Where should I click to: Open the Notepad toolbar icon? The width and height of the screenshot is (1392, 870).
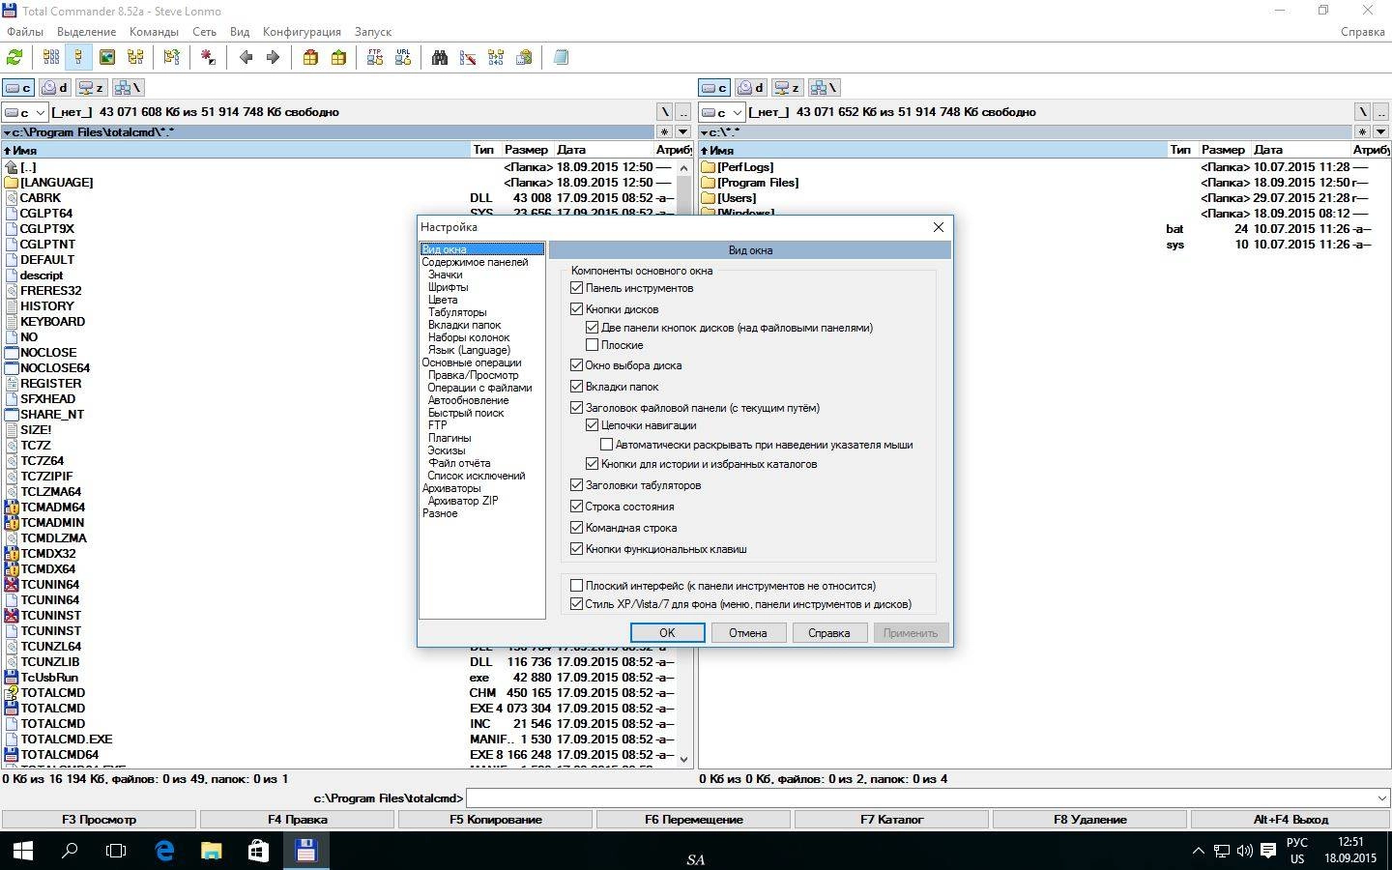[x=561, y=58]
